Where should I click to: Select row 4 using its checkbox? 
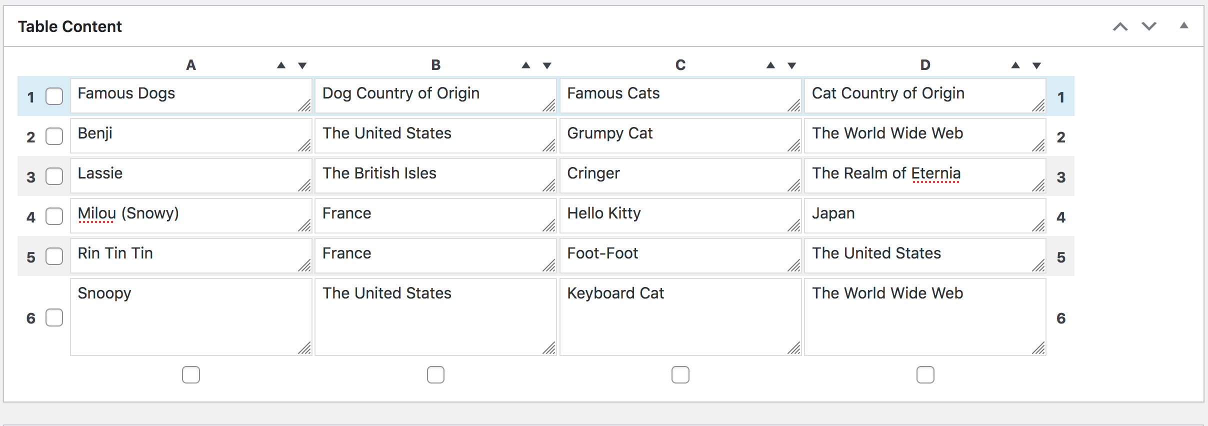click(54, 216)
